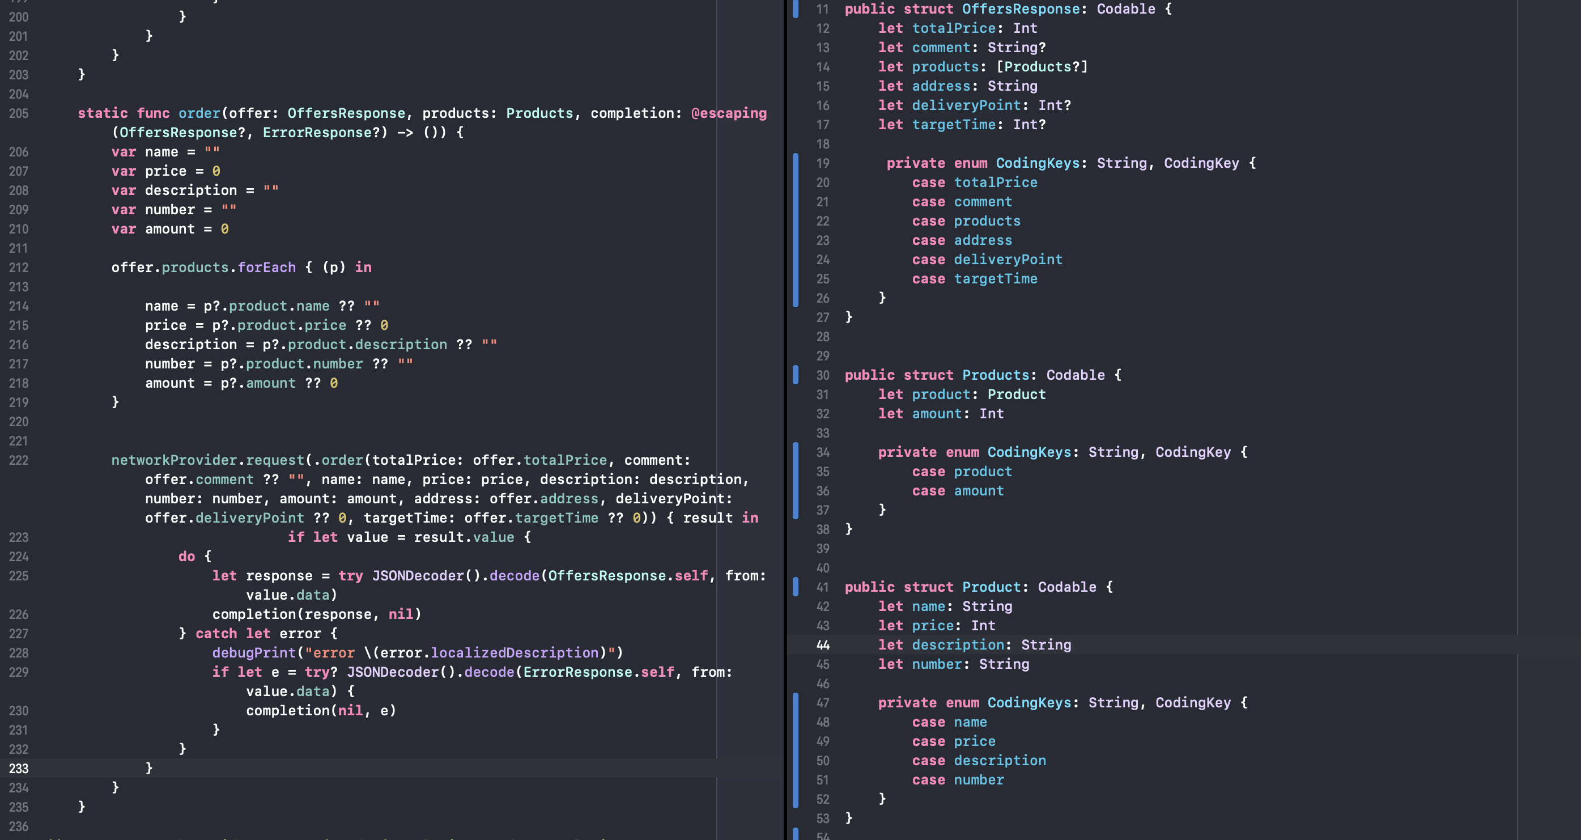This screenshot has height=840, width=1581.
Task: Click [Products?] type on line 14
Action: coord(1042,67)
